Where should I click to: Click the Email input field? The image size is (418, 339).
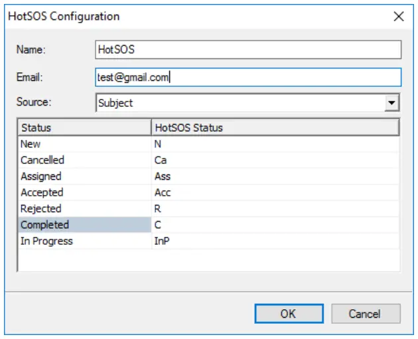[248, 77]
